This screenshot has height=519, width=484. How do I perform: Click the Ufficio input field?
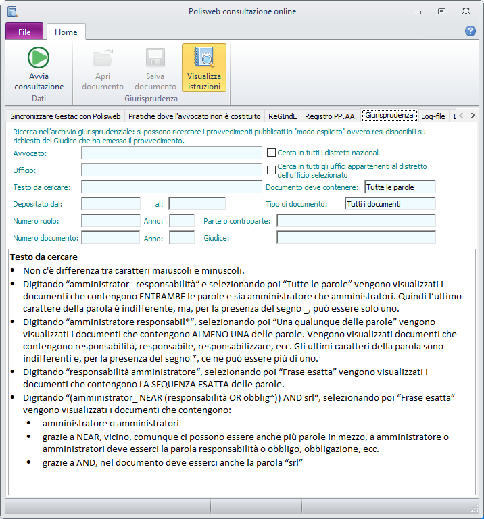pos(172,170)
